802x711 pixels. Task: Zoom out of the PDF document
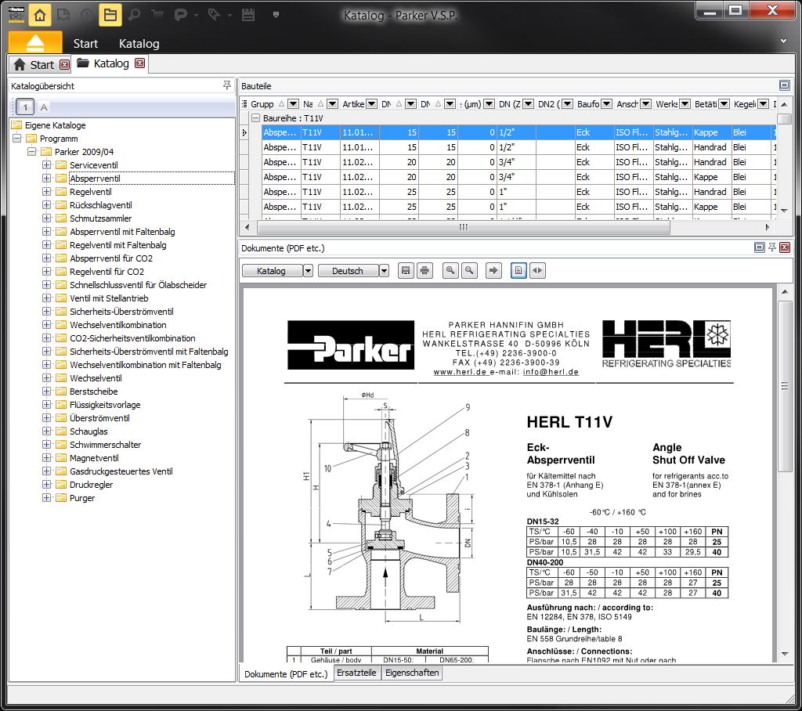pos(469,271)
